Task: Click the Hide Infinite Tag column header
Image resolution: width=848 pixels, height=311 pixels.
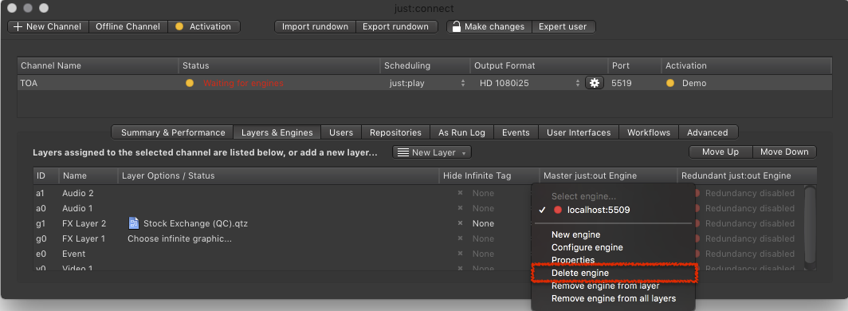Action: (x=489, y=175)
